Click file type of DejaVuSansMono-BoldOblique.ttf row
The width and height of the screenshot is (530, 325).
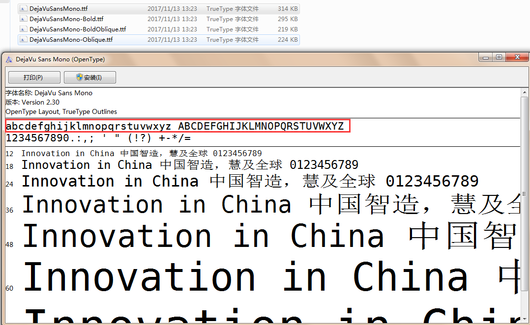233,29
